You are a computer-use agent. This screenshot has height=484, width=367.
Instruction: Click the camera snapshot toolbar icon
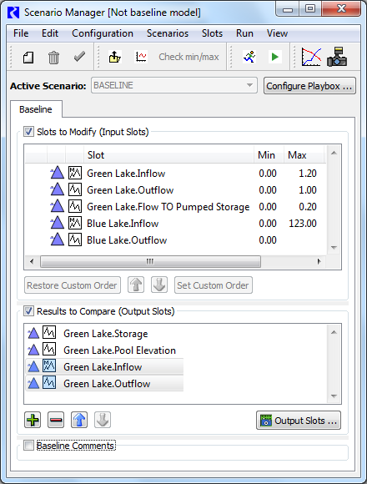337,57
